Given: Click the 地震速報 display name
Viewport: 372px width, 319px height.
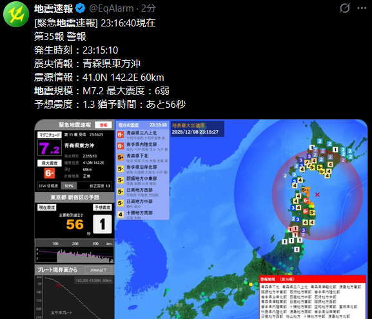Looking at the screenshot, I should (x=54, y=9).
